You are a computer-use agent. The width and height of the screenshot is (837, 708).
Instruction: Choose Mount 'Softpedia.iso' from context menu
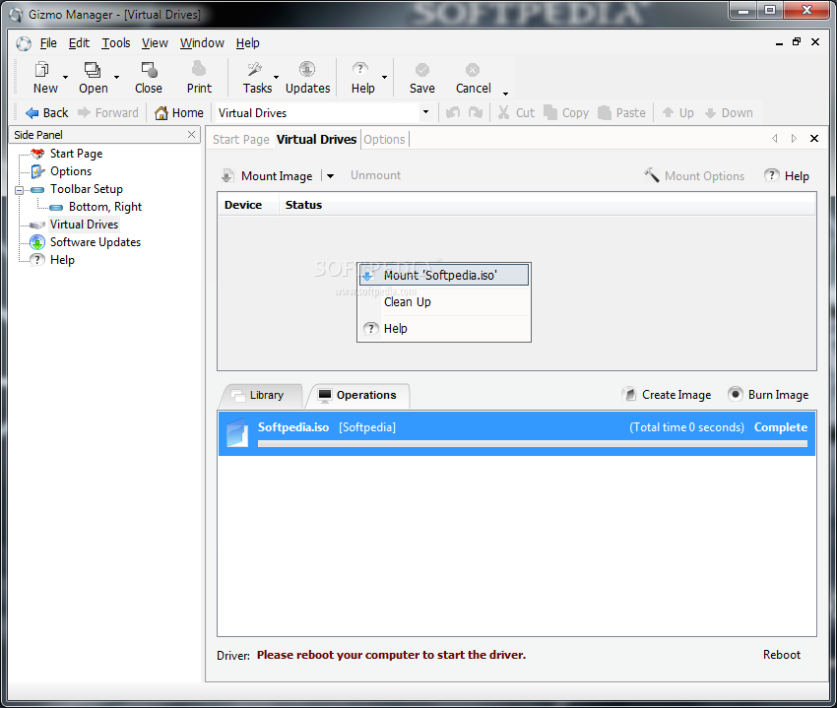pyautogui.click(x=444, y=275)
